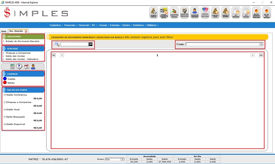Viewport: 275px width, 164px height.
Task: Open Cadastro Usuários from the toolbar
Action: [195, 13]
